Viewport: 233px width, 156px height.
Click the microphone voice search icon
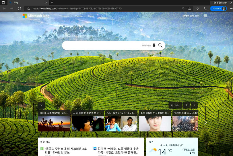[x=154, y=45]
